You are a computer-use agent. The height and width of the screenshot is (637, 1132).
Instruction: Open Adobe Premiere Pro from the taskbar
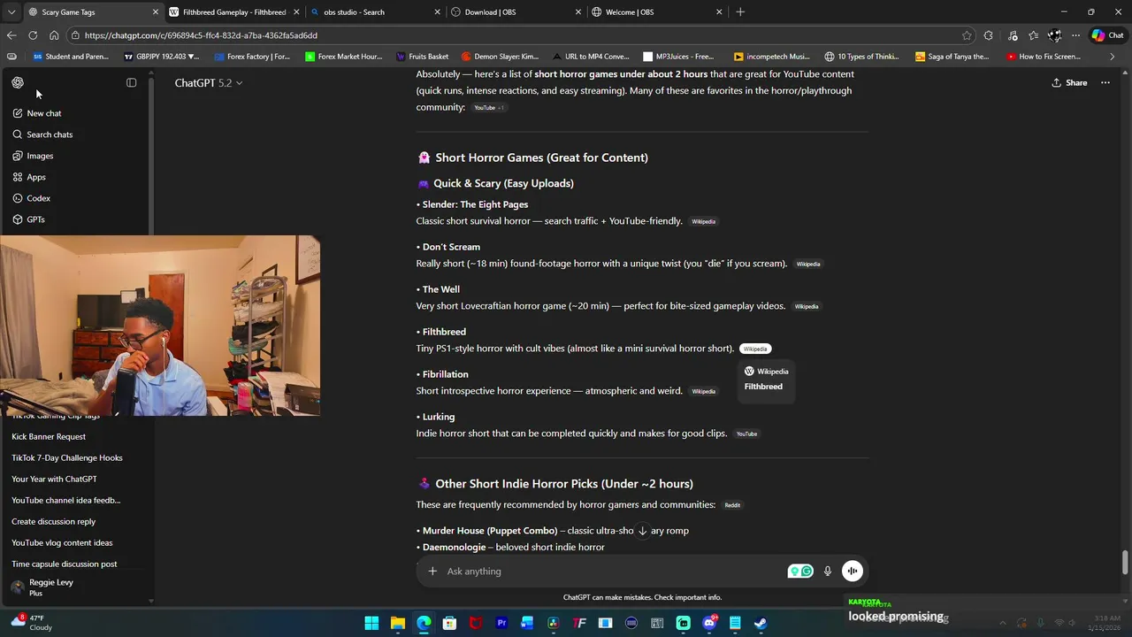tap(501, 623)
